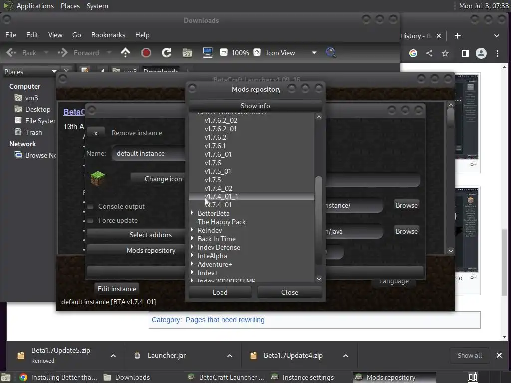Click Show all downloads button
This screenshot has width=511, height=383.
click(x=469, y=355)
